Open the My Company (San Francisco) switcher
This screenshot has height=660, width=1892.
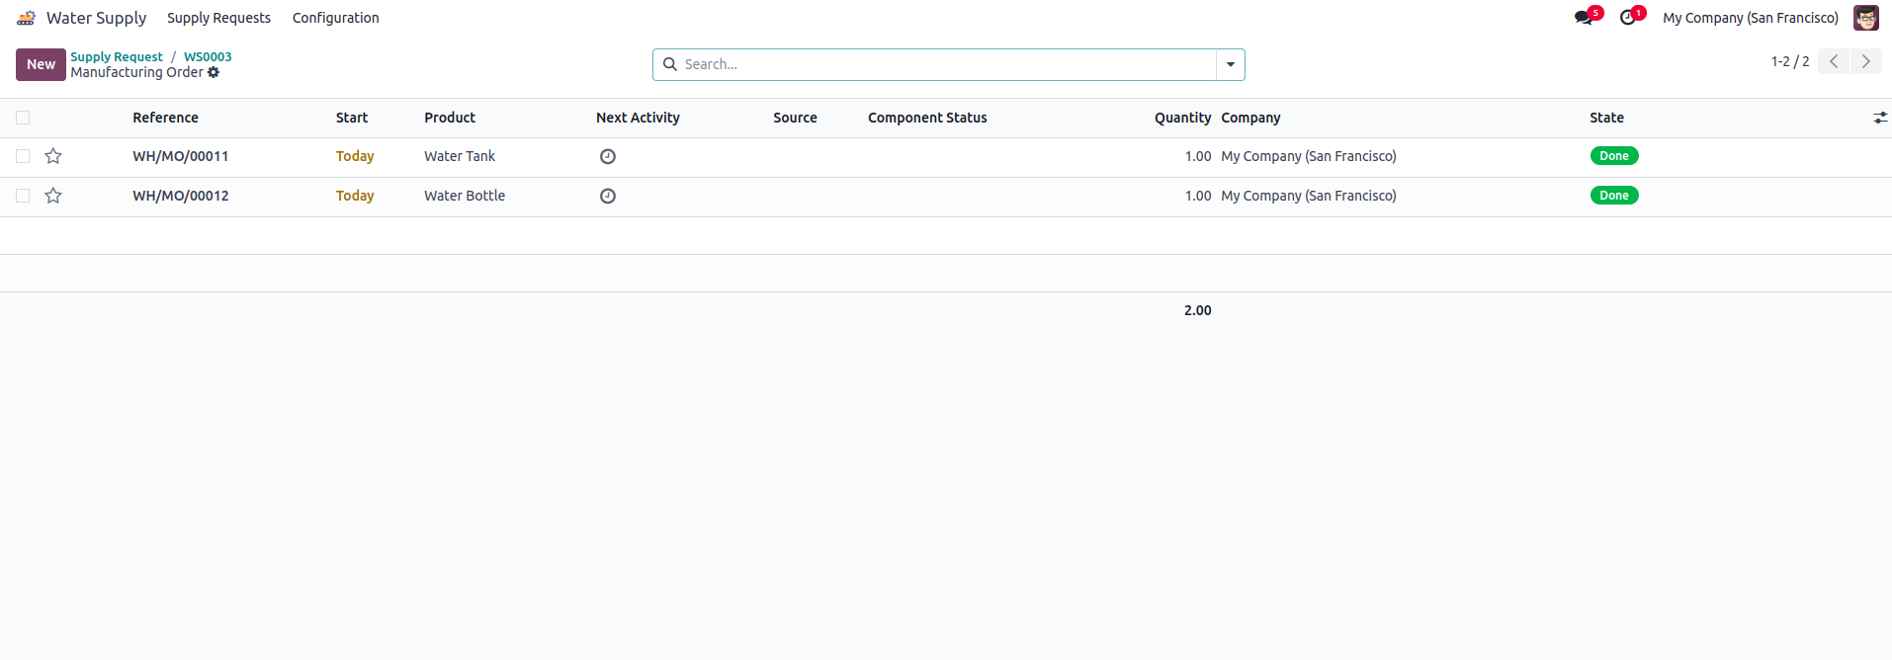point(1750,18)
